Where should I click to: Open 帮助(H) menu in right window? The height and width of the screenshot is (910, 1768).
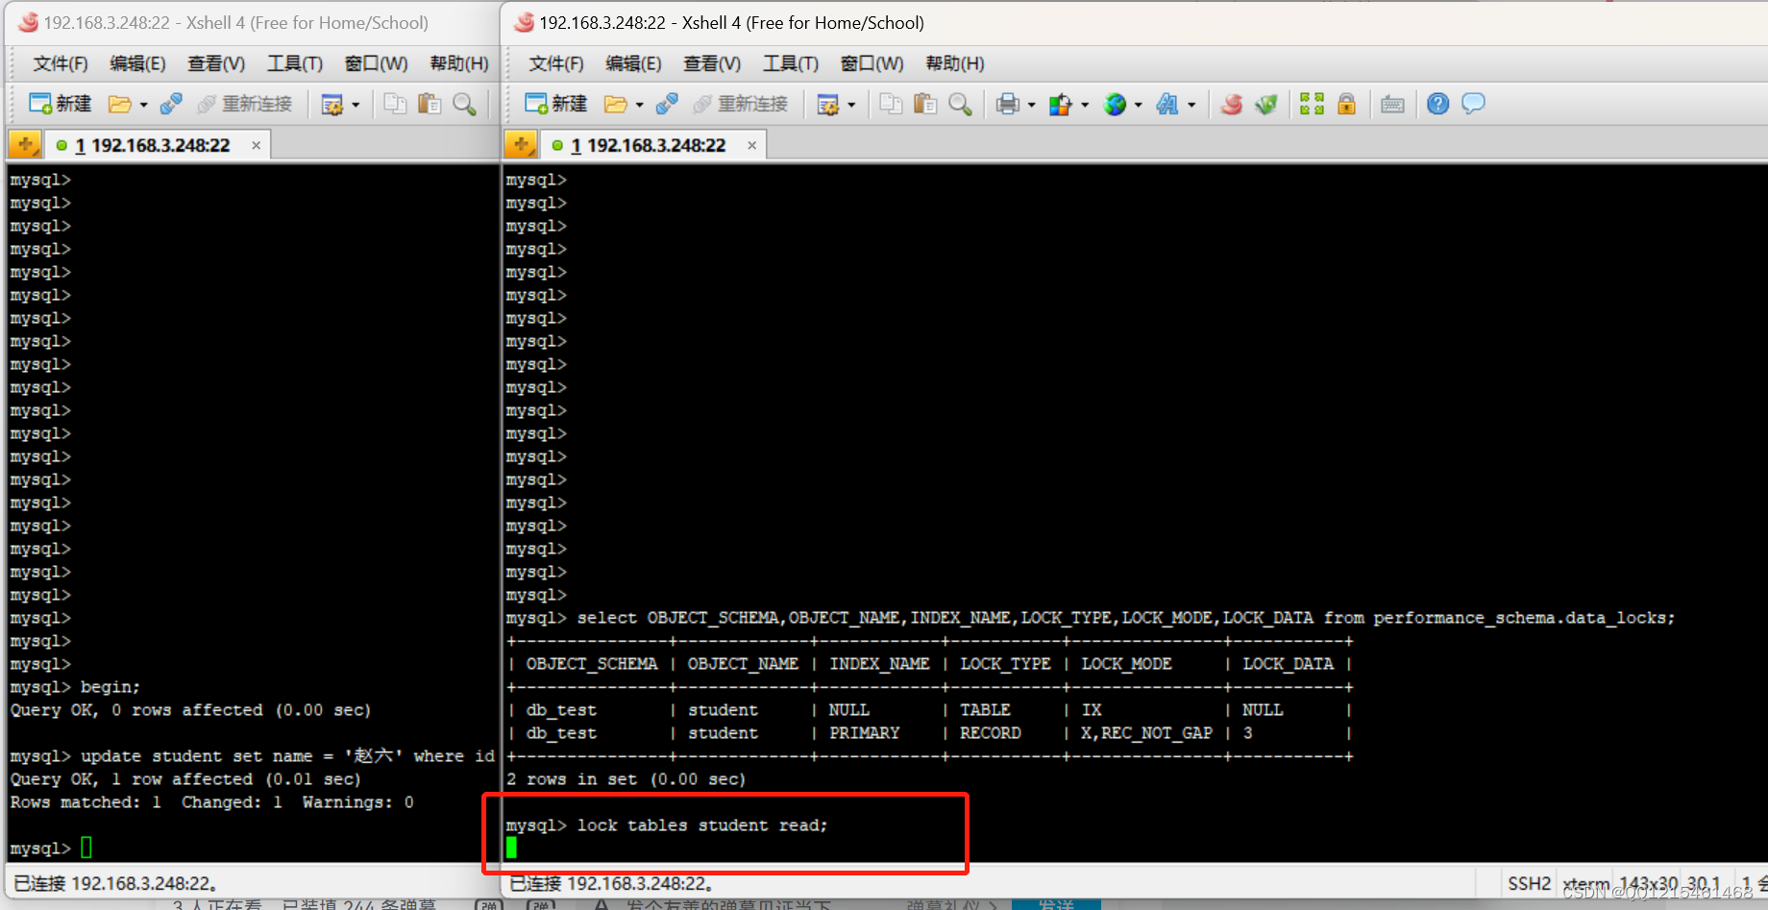point(955,63)
